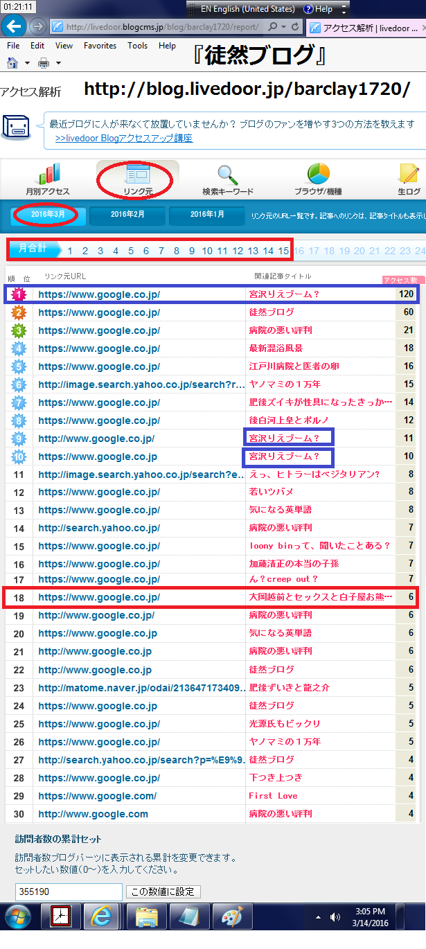Open the notepad-like app in taskbar

click(x=188, y=916)
